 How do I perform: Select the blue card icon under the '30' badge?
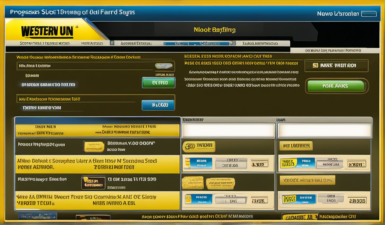click(x=199, y=163)
